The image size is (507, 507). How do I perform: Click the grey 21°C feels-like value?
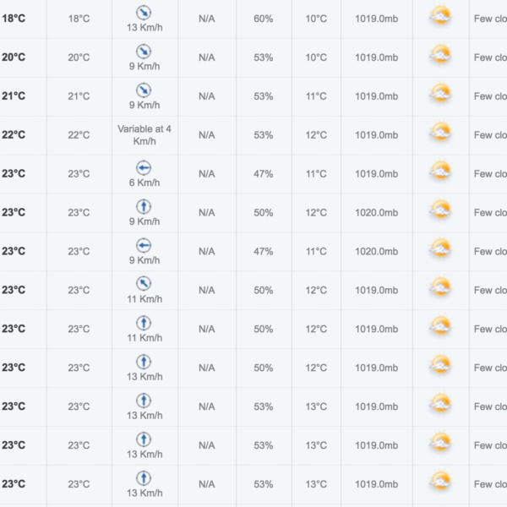click(79, 96)
